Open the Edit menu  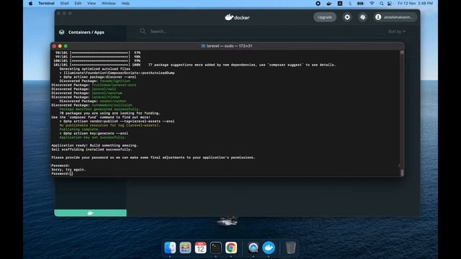[78, 3]
